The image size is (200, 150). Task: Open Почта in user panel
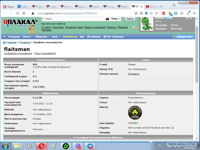point(174,25)
